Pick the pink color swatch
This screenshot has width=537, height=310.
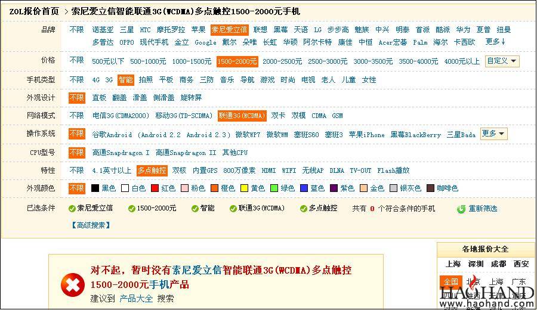pyautogui.click(x=184, y=188)
